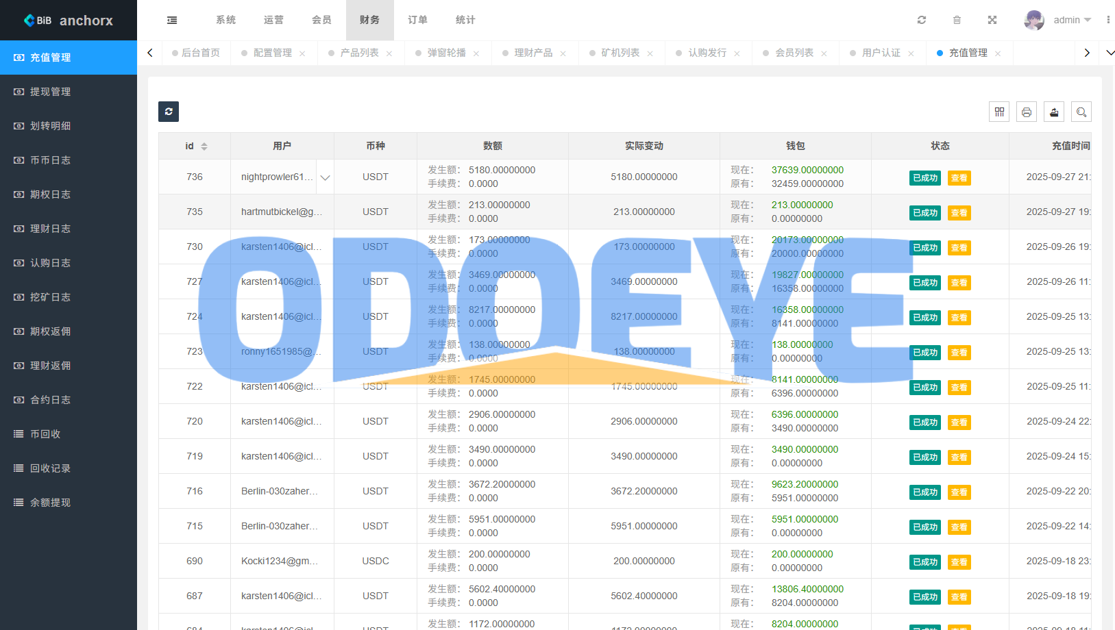
Task: Open 提现管理 in the sidebar
Action: click(50, 92)
